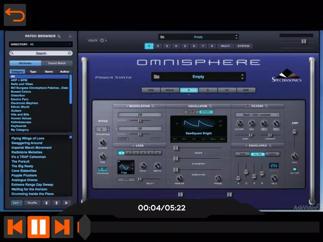The width and height of the screenshot is (323, 242).
Task: Open the MAIN page tab
Action: point(170,90)
